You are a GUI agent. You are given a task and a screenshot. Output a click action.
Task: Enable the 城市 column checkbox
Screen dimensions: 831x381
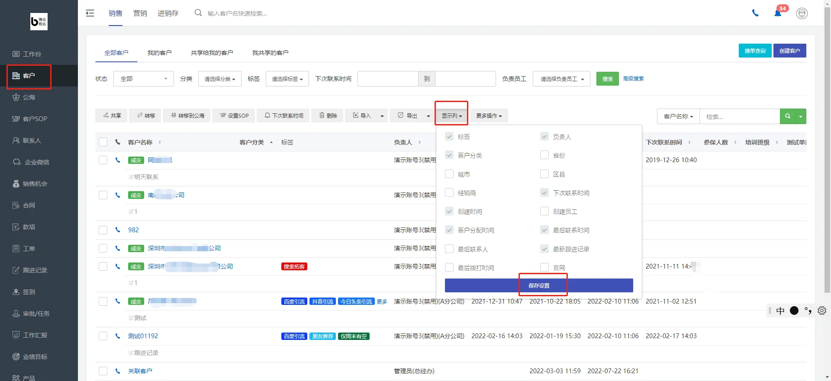click(449, 174)
